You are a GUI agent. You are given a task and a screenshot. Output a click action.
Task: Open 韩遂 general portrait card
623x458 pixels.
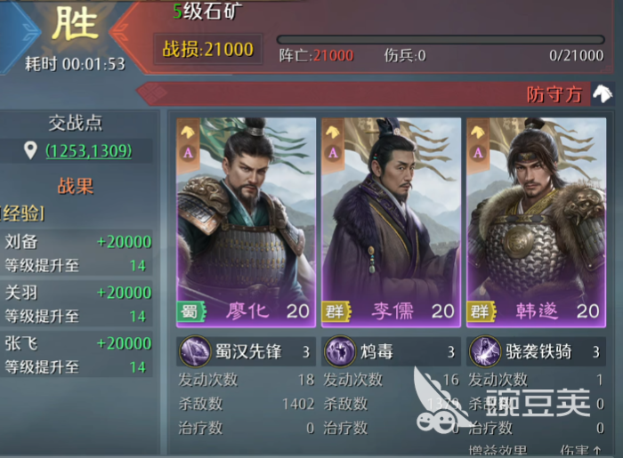coord(536,222)
